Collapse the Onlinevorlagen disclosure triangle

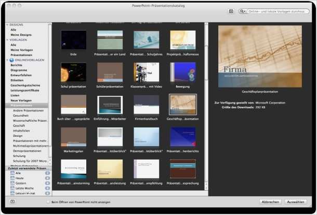point(7,60)
